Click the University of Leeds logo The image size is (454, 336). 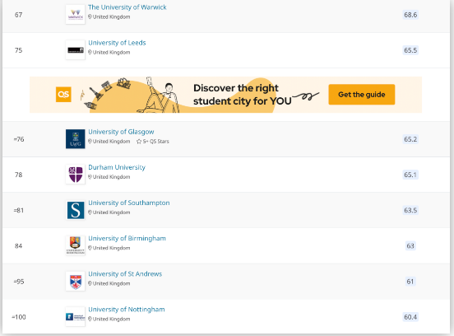coord(76,50)
